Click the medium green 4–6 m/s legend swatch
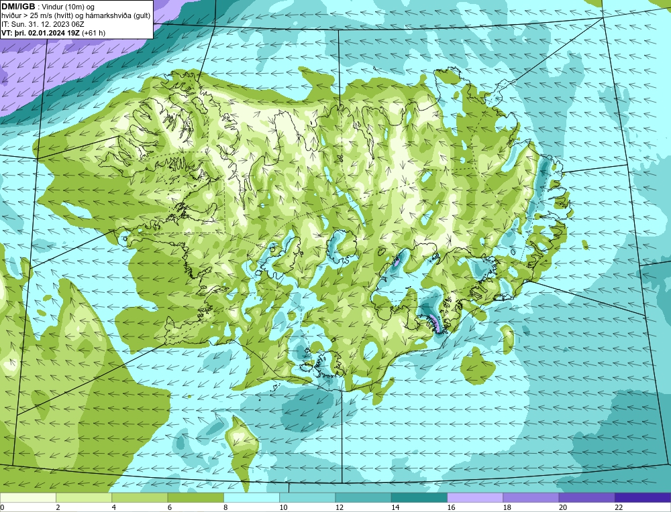Viewport: 671px width, 512px height. click(x=140, y=497)
